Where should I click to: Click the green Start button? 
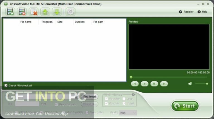coord(185,106)
